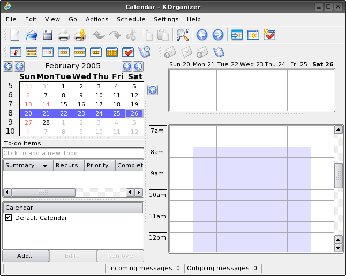The height and width of the screenshot is (276, 346).
Task: Click the New Event star calendar icon
Action: click(253, 35)
